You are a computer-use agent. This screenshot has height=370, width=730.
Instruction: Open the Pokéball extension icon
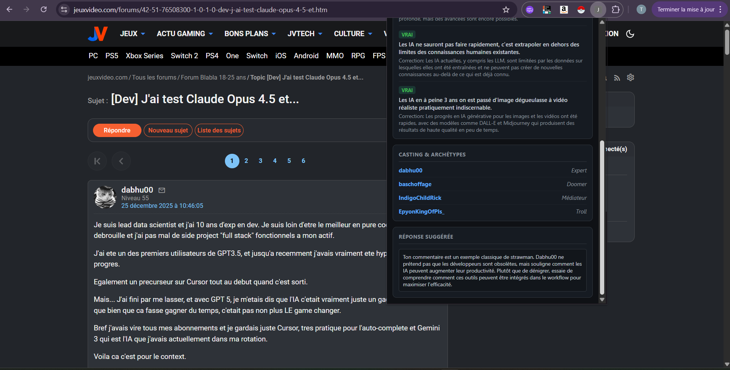(x=581, y=10)
